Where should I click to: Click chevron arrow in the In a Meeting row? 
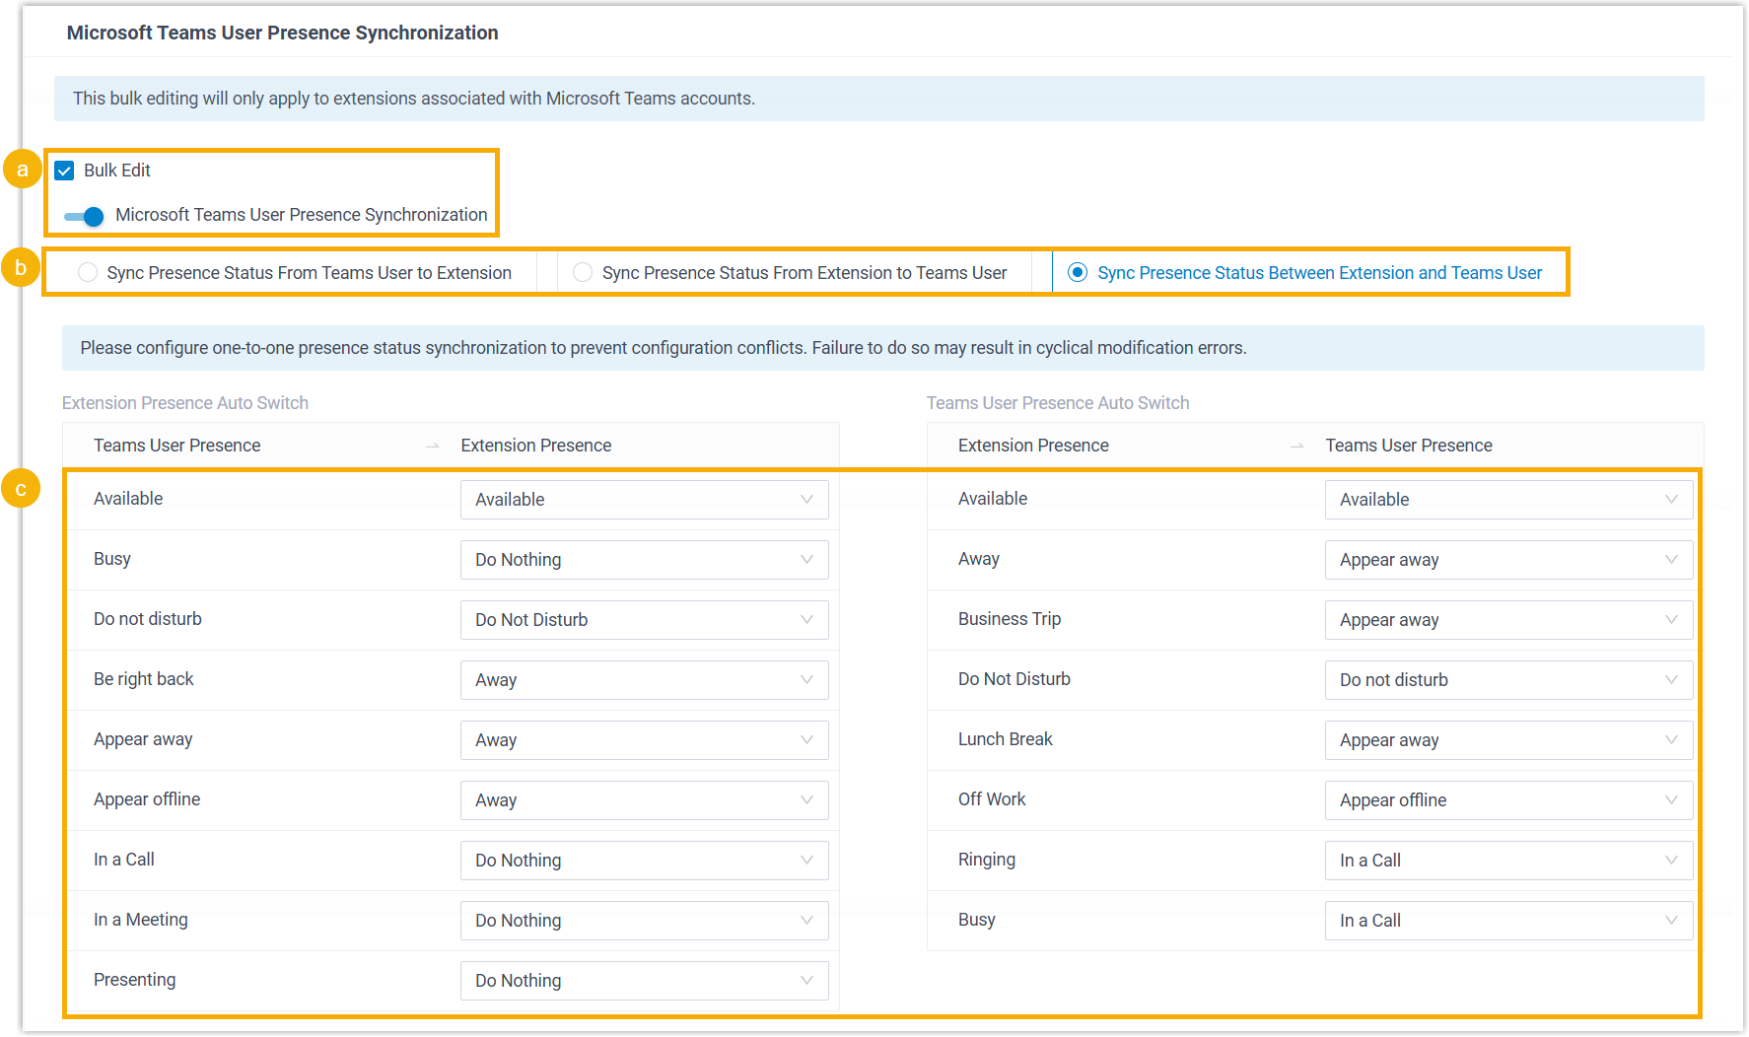[x=806, y=921]
